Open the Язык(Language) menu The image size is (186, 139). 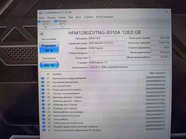point(105,17)
